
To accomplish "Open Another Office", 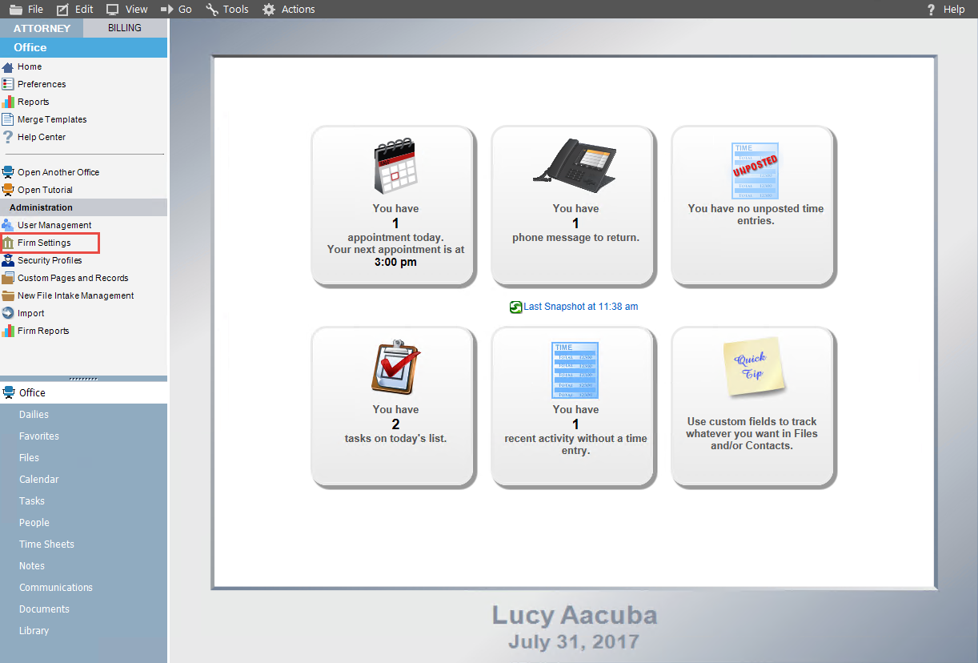I will coord(58,172).
